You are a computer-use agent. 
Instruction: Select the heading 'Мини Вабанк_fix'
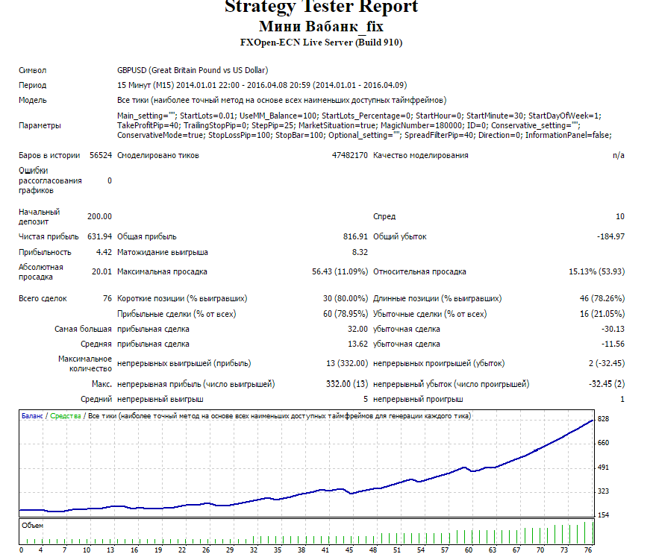321,26
